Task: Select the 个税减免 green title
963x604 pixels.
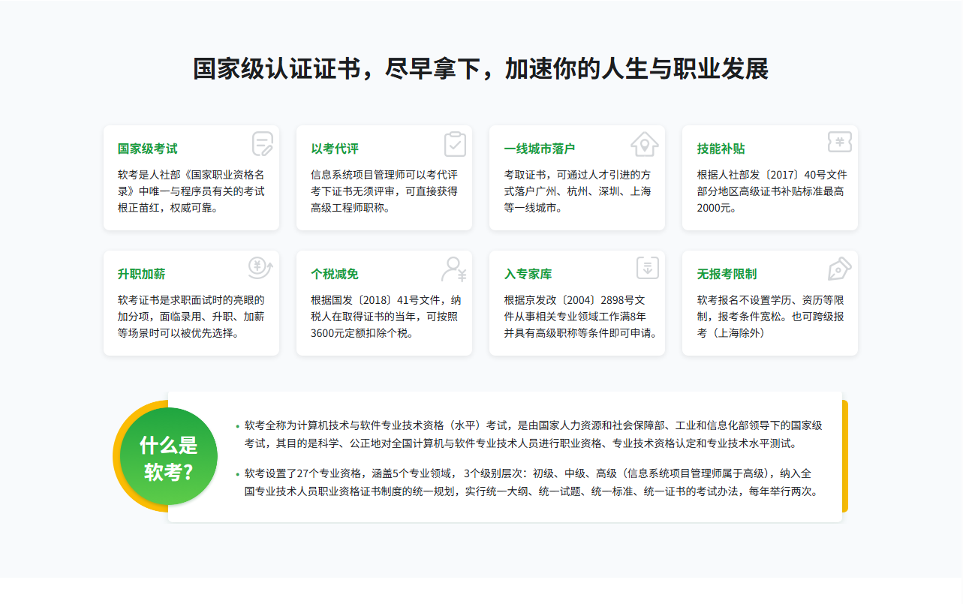Action: click(x=335, y=274)
